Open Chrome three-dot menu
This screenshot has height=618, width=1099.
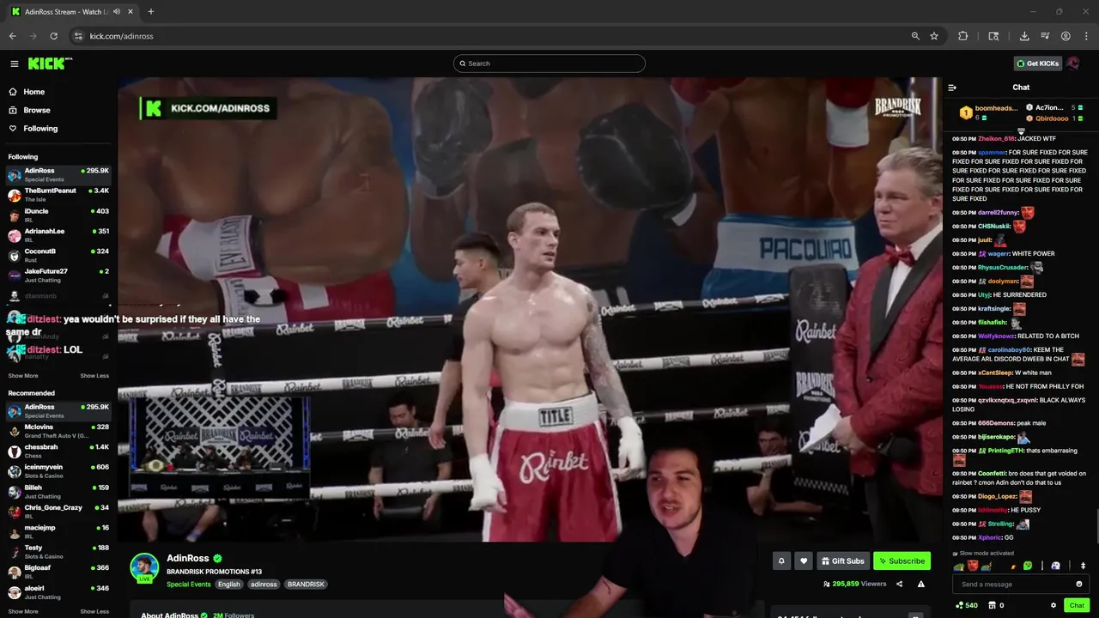[1086, 36]
